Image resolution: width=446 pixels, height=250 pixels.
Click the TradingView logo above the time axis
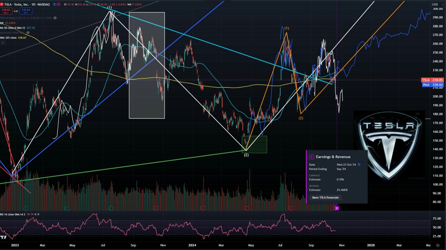pos(3,237)
